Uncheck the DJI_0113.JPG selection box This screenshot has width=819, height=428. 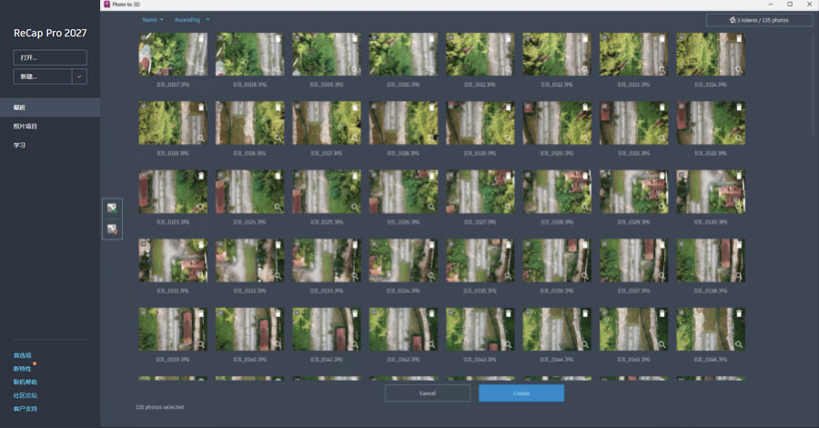click(603, 38)
